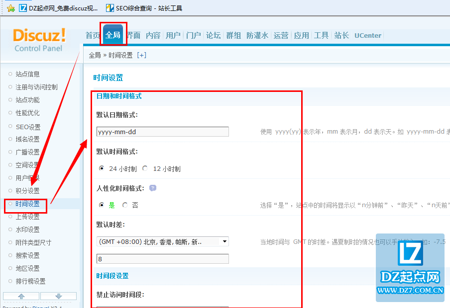This screenshot has width=450, height=308.
Task: Click the help icon beside 人性化时间格式
Action: click(153, 188)
